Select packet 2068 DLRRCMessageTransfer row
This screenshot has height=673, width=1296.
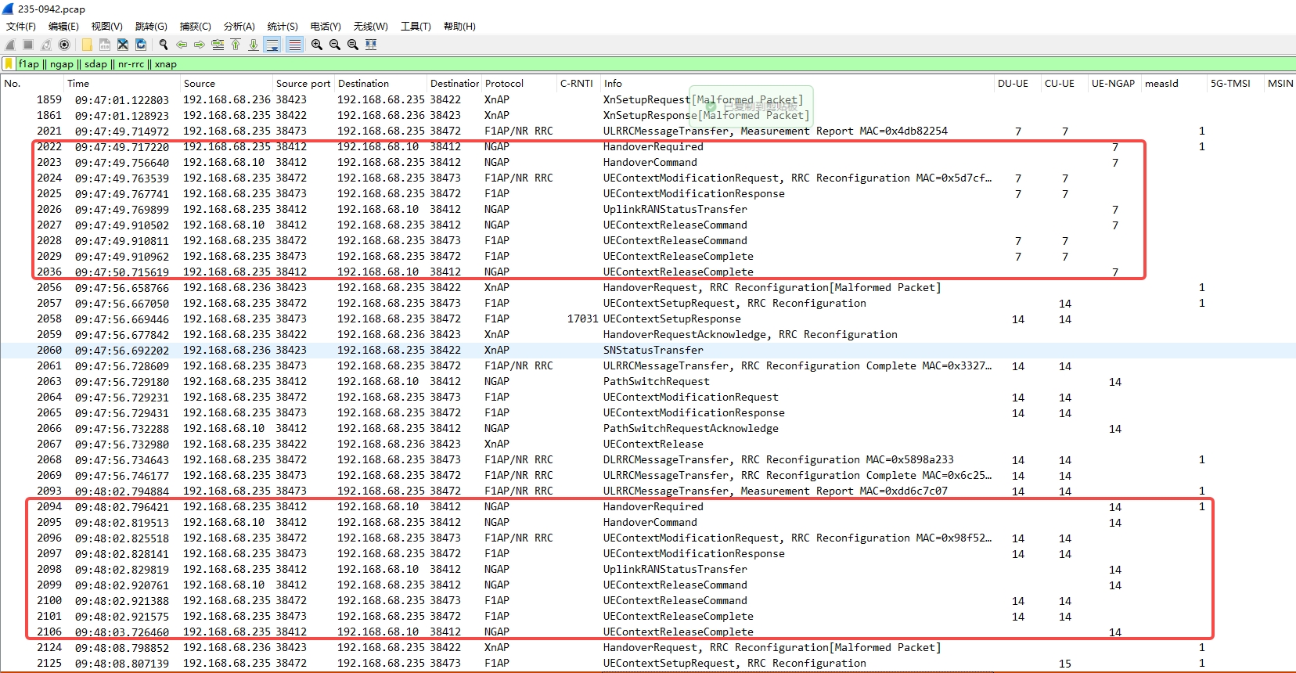[x=648, y=459]
